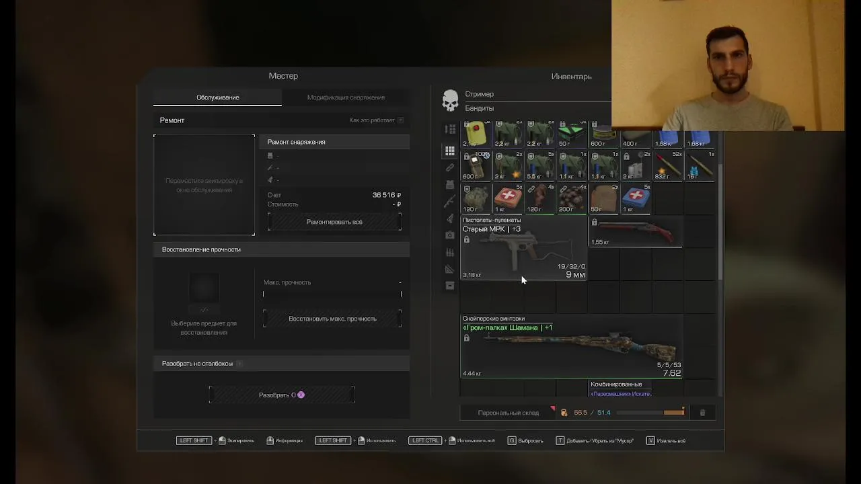Select the «Гром-палка» Шамана sniper rifle
The width and height of the screenshot is (861, 484).
click(572, 346)
